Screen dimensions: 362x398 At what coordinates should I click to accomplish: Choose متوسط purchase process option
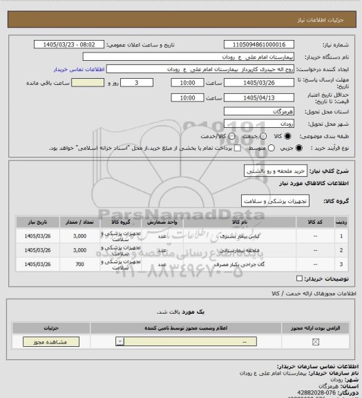271,148
